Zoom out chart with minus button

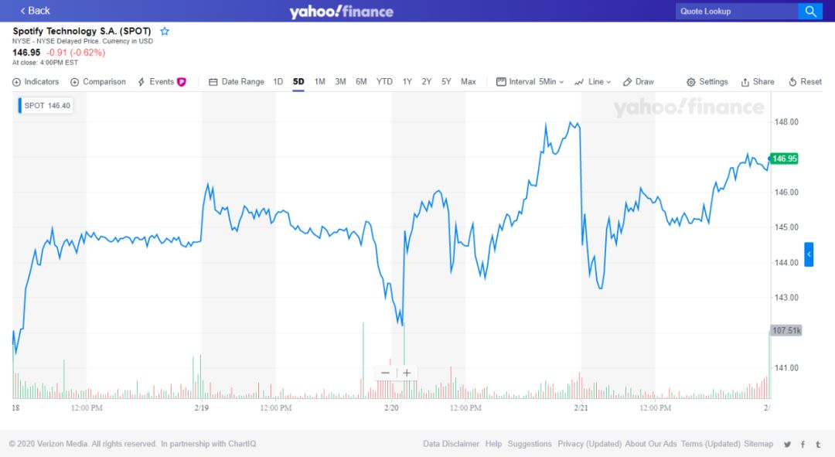click(x=385, y=373)
